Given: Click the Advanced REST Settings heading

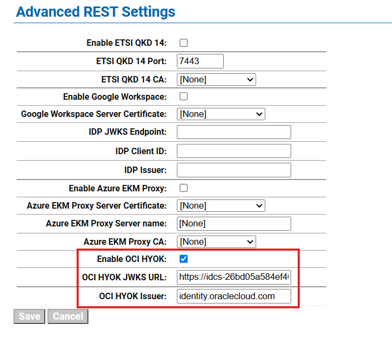Looking at the screenshot, I should click(95, 12).
